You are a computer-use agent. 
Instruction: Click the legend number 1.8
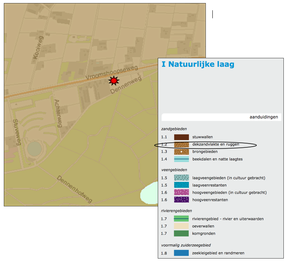click(x=164, y=253)
